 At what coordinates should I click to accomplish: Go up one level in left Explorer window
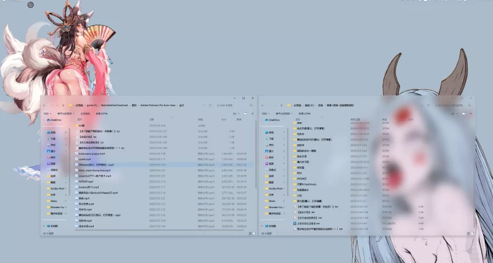click(x=63, y=105)
